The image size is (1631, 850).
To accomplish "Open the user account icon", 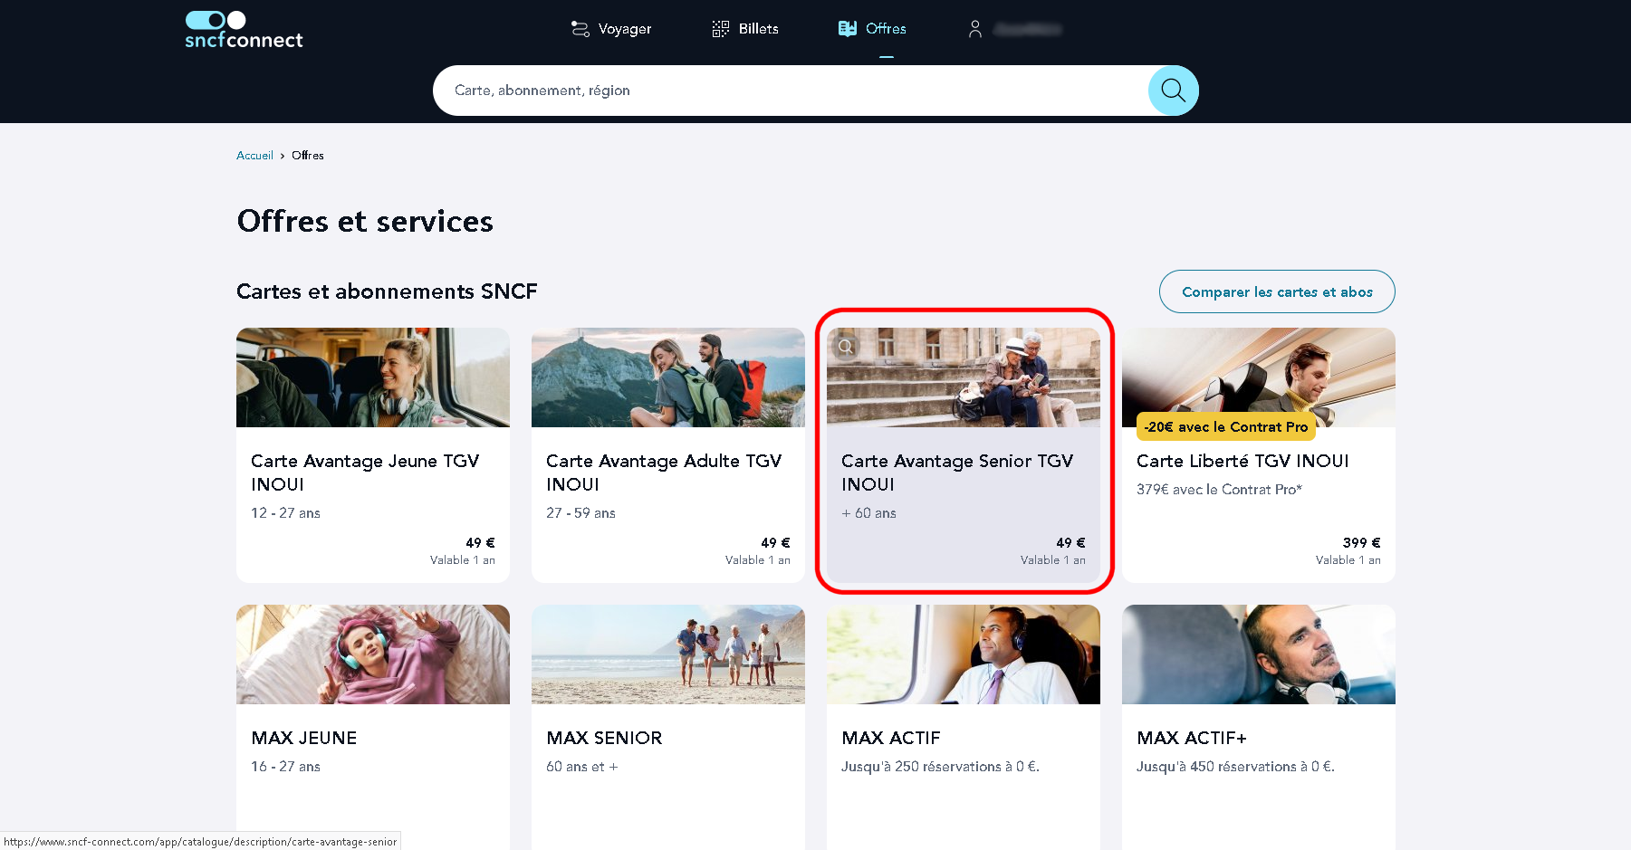I will (x=975, y=29).
